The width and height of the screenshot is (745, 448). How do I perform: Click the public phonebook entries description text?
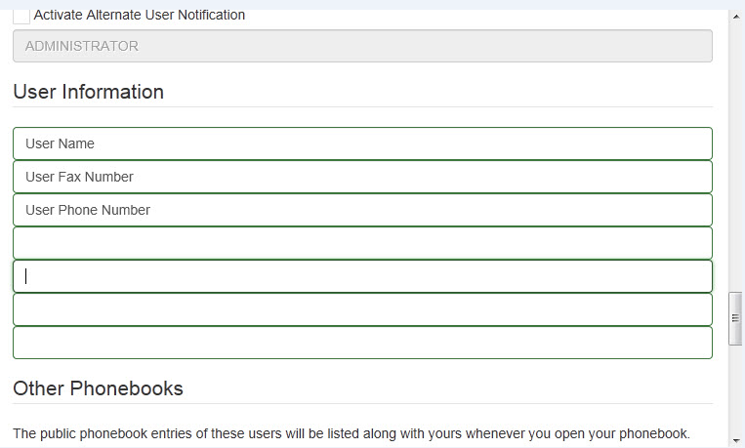pyautogui.click(x=352, y=433)
